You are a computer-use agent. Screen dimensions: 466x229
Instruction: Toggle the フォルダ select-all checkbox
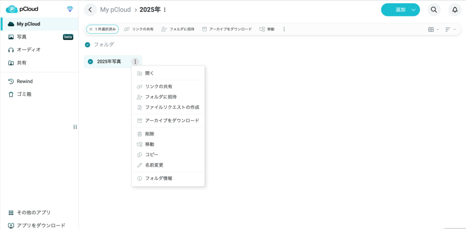click(x=87, y=45)
